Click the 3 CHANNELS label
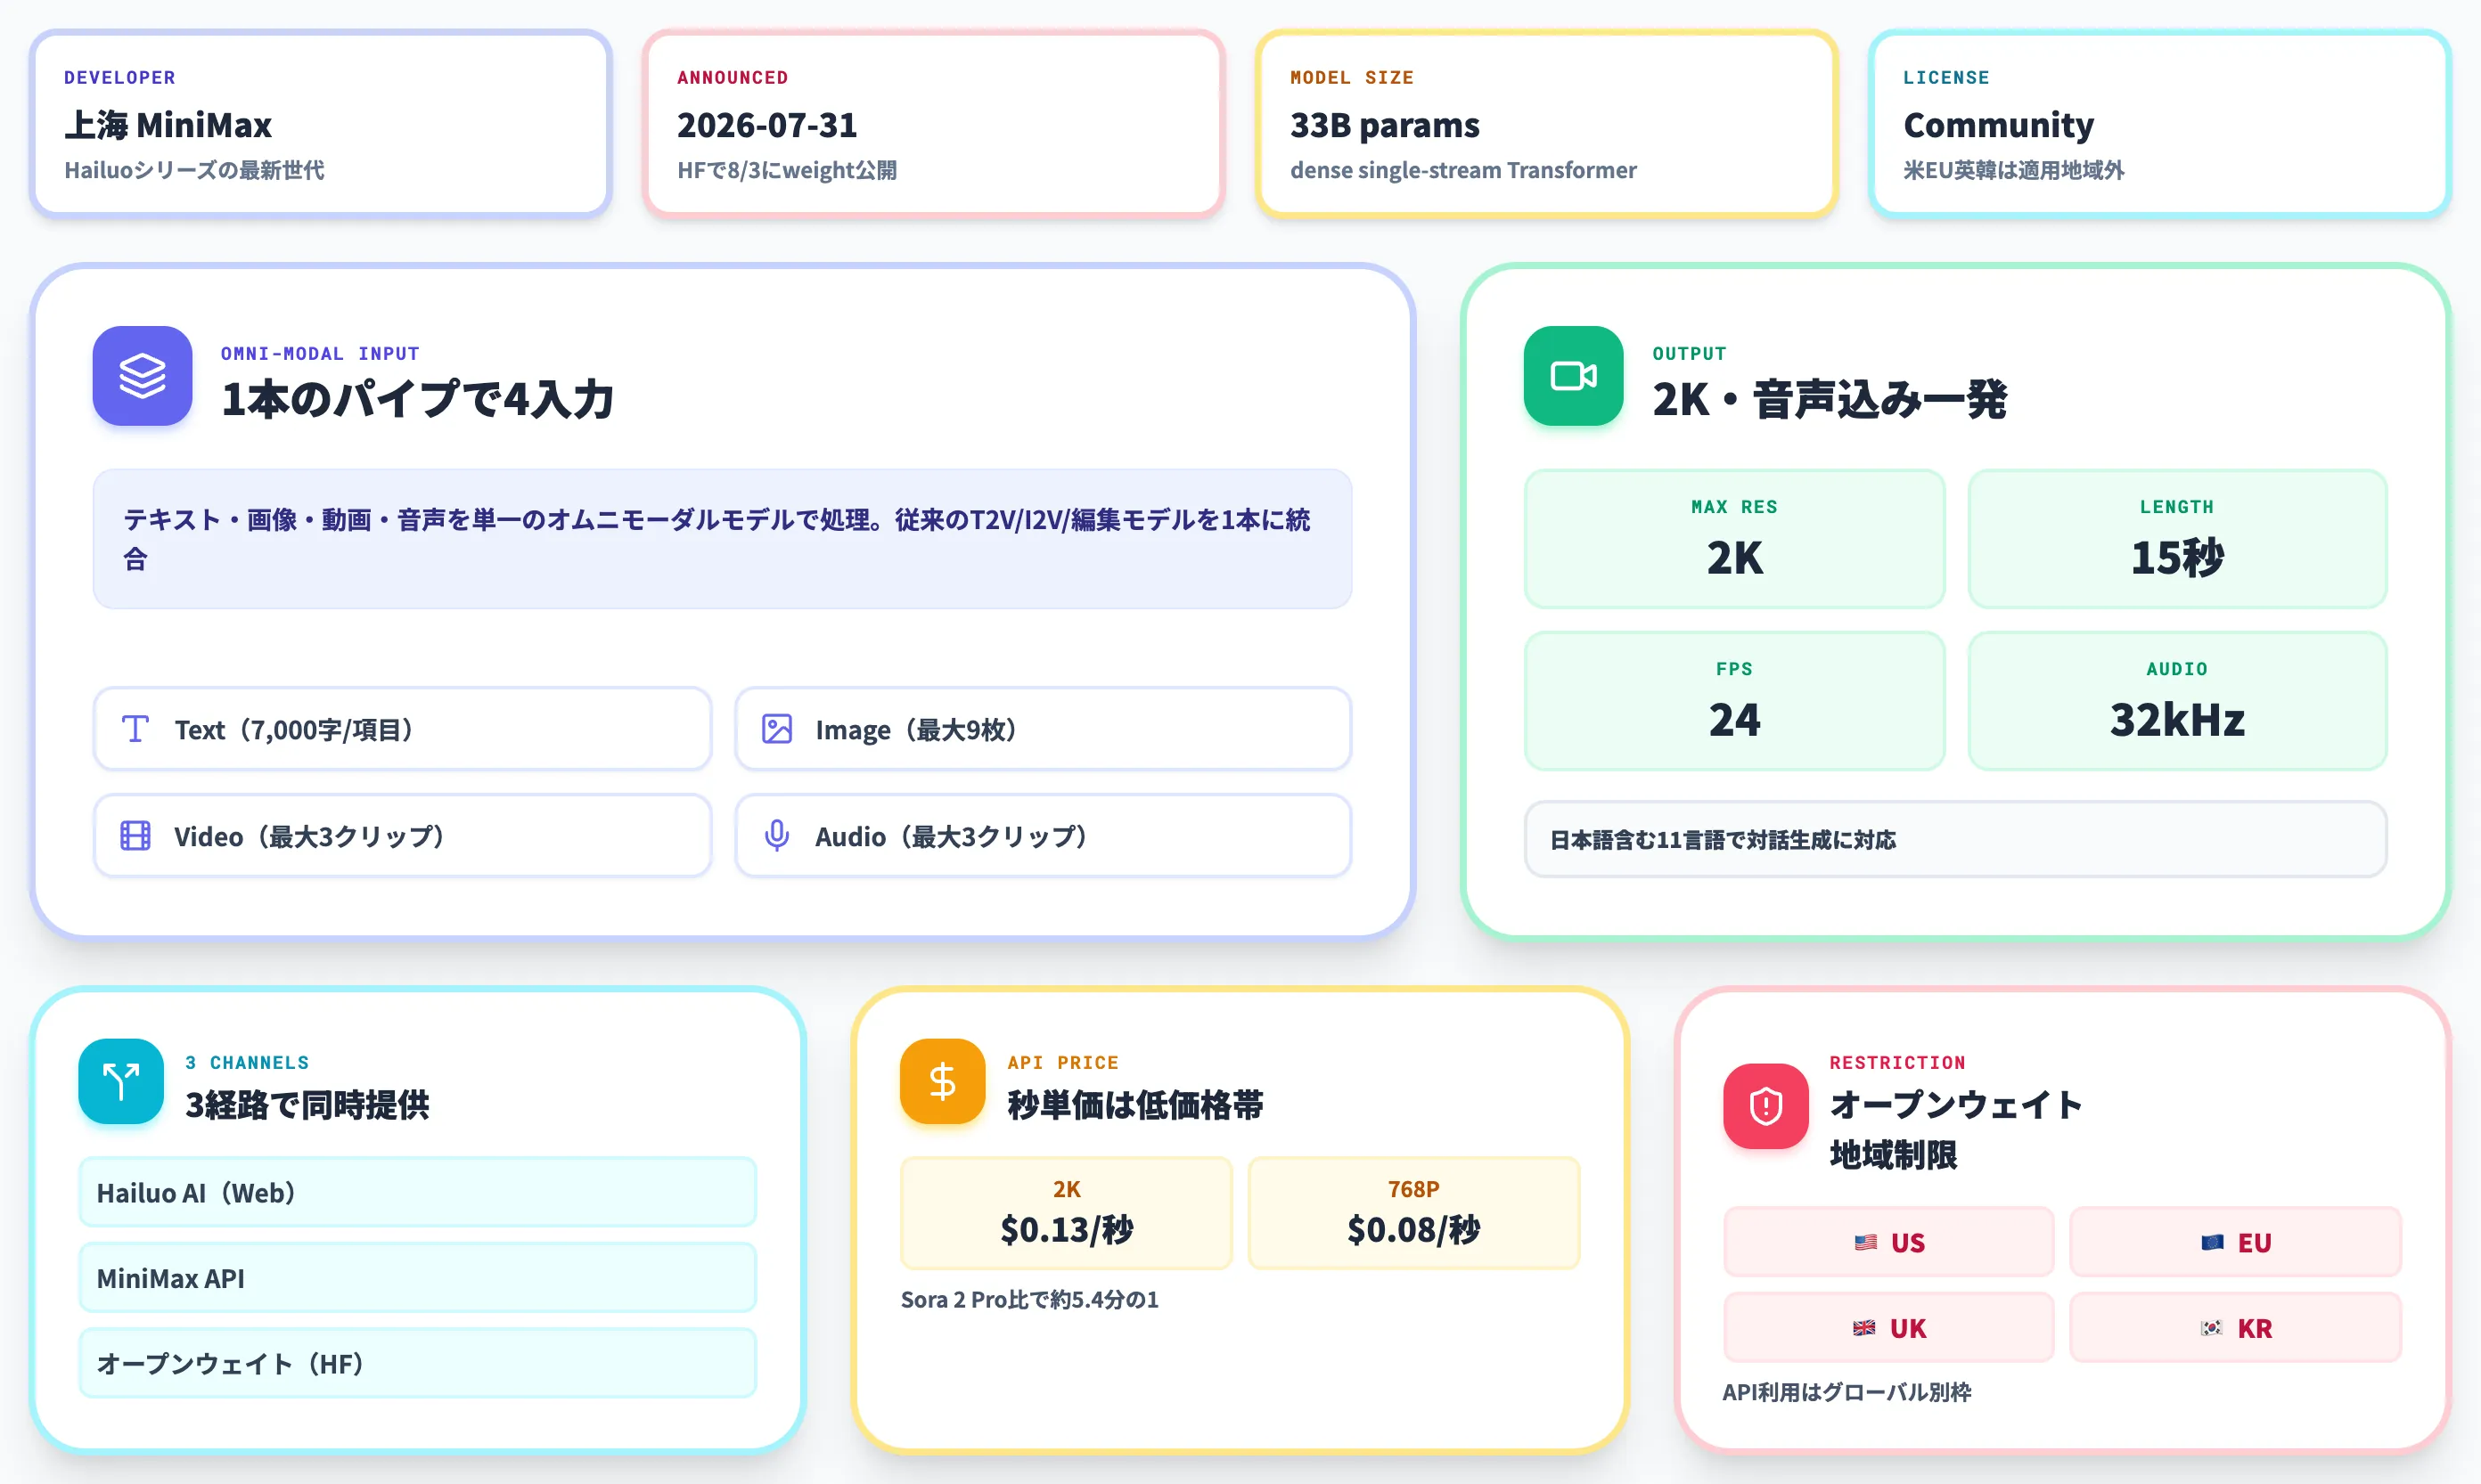 point(247,1062)
